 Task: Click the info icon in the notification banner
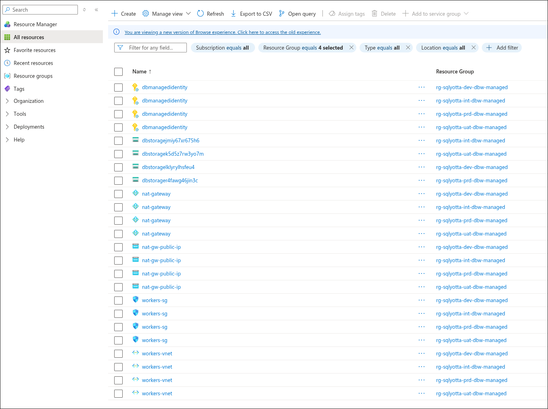(x=117, y=32)
